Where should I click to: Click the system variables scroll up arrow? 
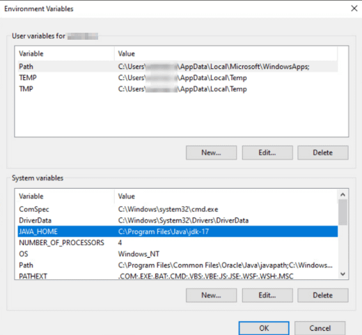point(343,194)
